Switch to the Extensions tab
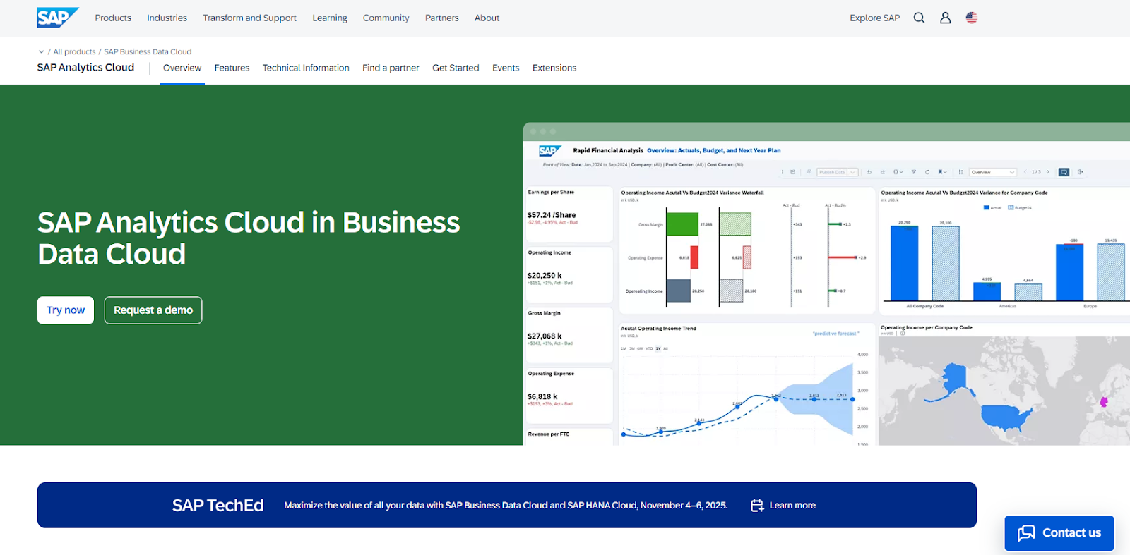This screenshot has height=555, width=1130. [554, 68]
